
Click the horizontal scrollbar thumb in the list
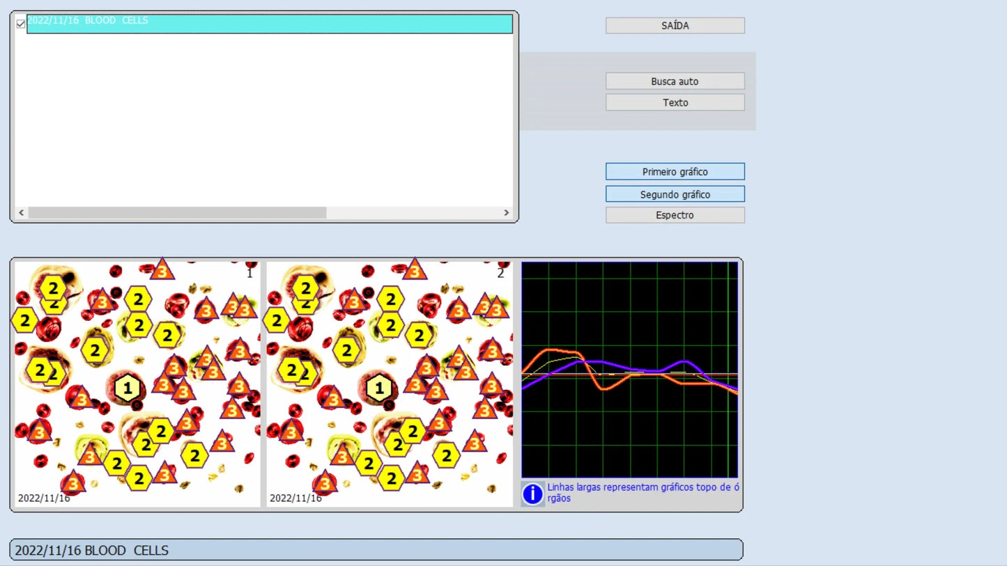(x=177, y=213)
